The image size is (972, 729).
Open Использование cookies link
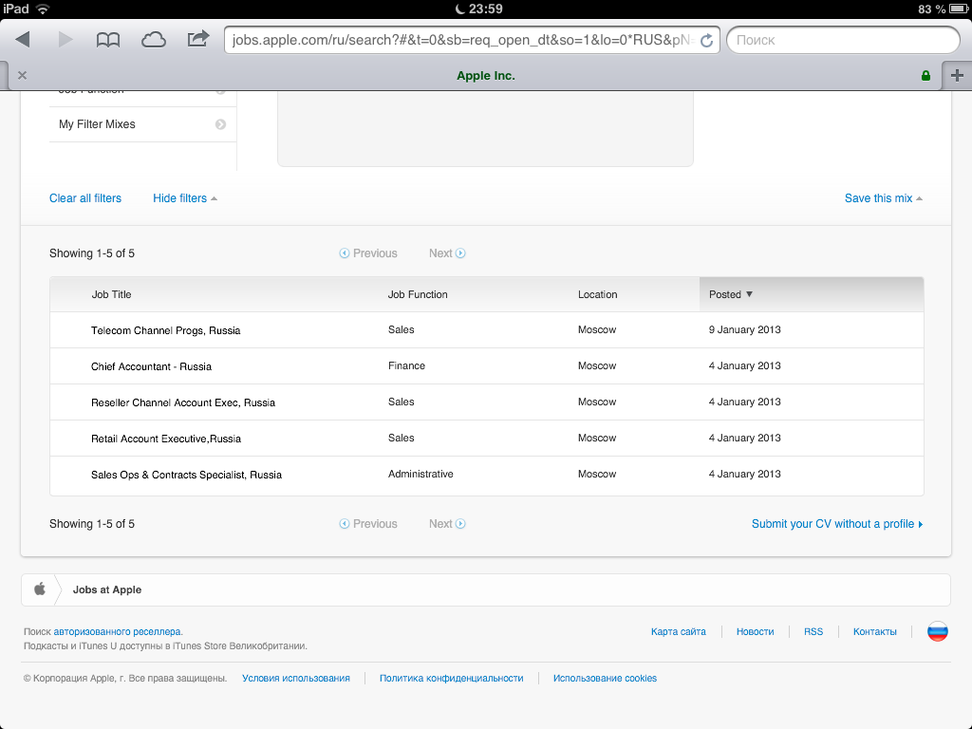(x=605, y=678)
